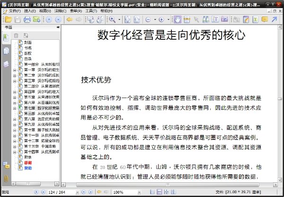Select the magnifier zoom-in tool
This screenshot has height=197, width=284.
(112, 19)
